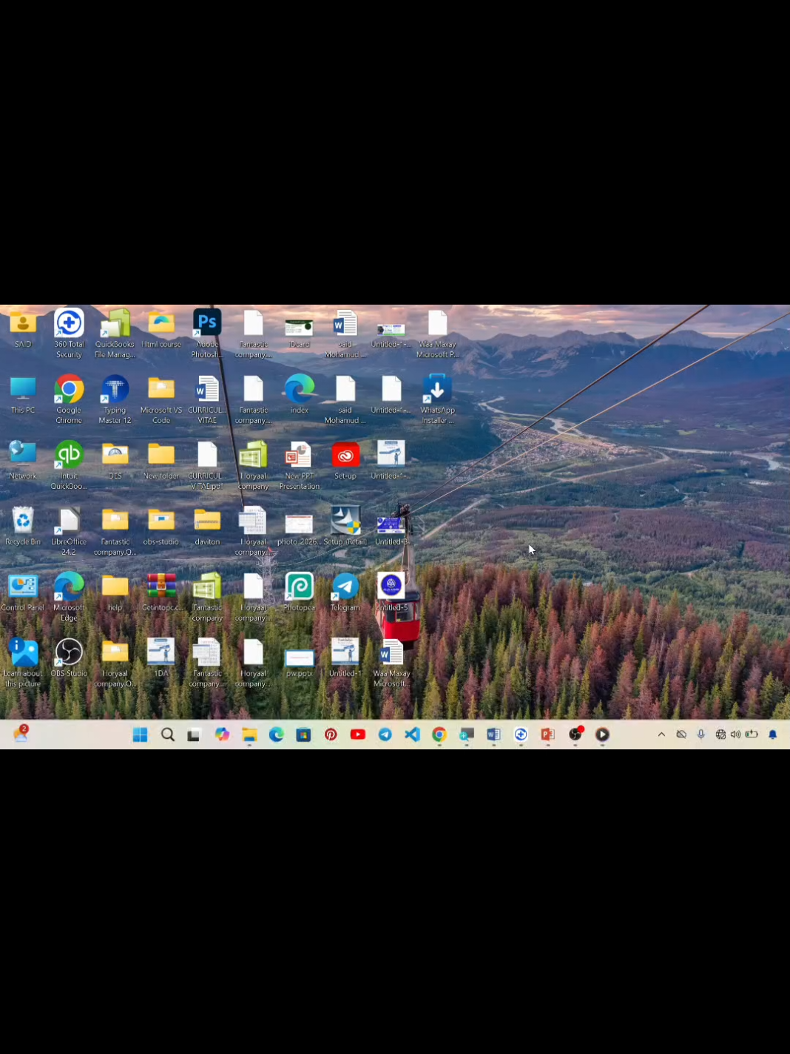Select the Microsoft Edge desktop shortcut
The height and width of the screenshot is (1054, 790).
pyautogui.click(x=69, y=597)
